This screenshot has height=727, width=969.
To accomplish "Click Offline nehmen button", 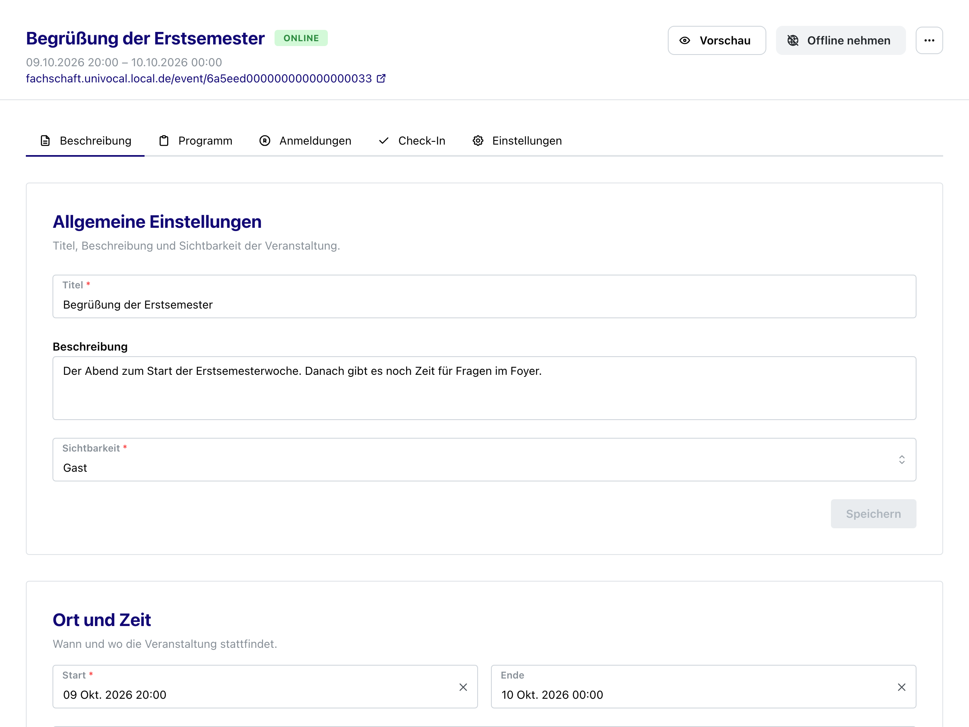I will (x=840, y=40).
